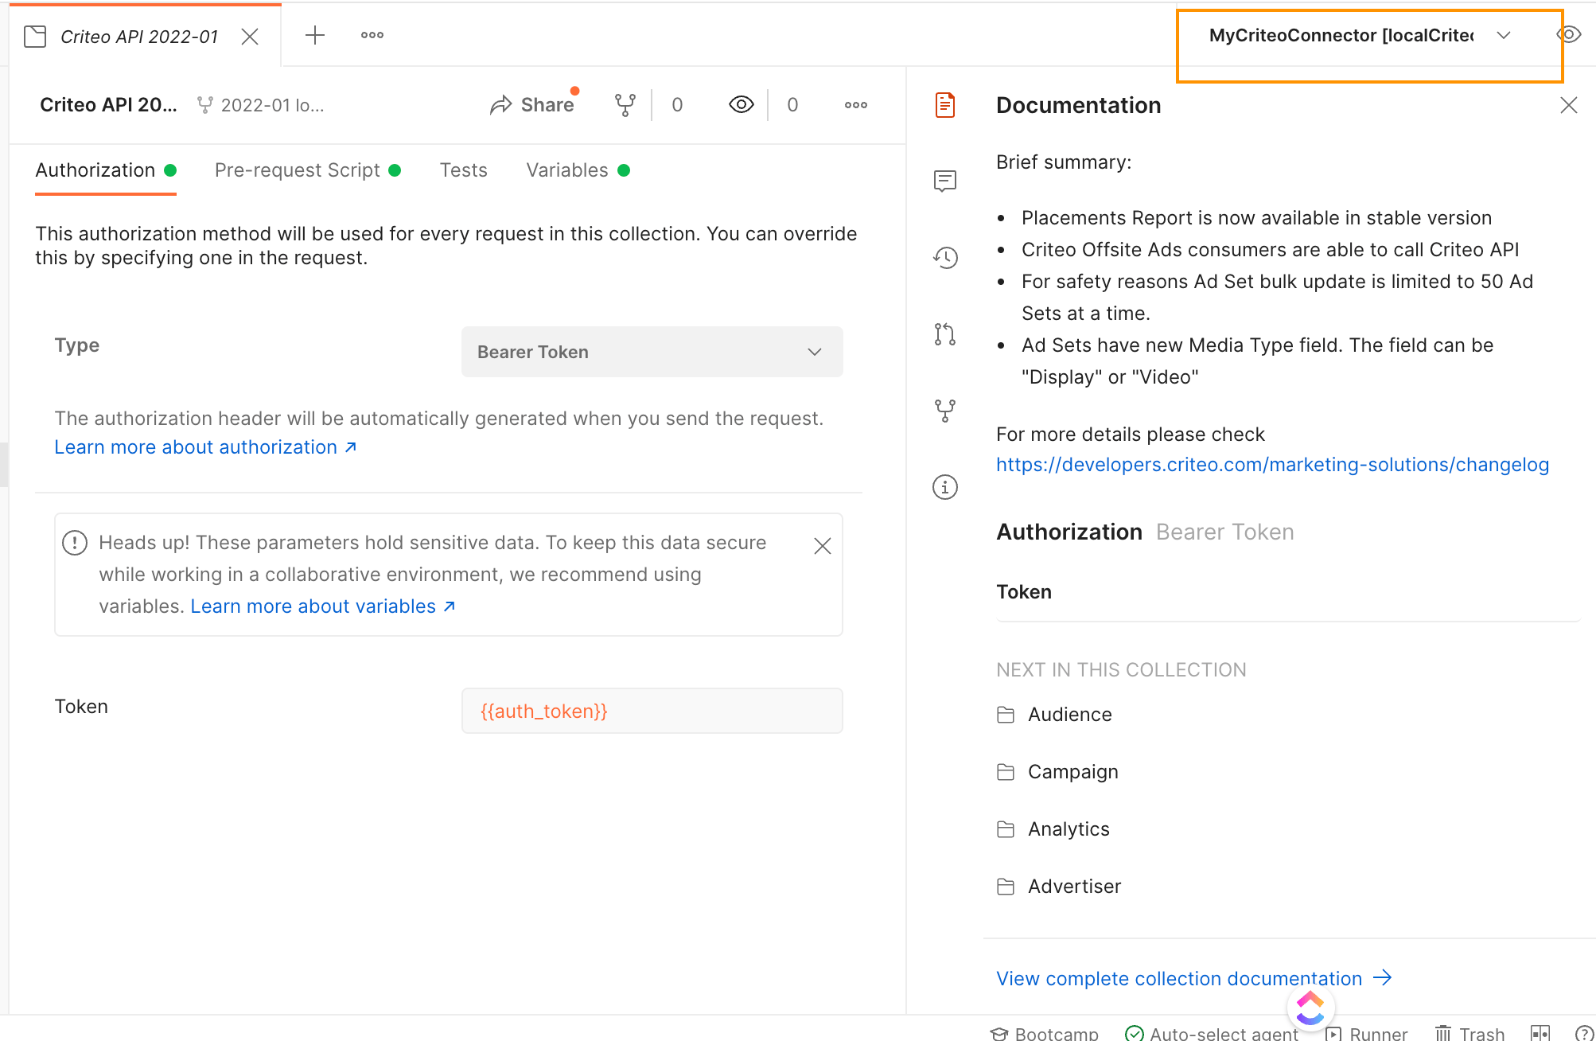Open the Comments sidebar icon
Image resolution: width=1596 pixels, height=1041 pixels.
945,181
